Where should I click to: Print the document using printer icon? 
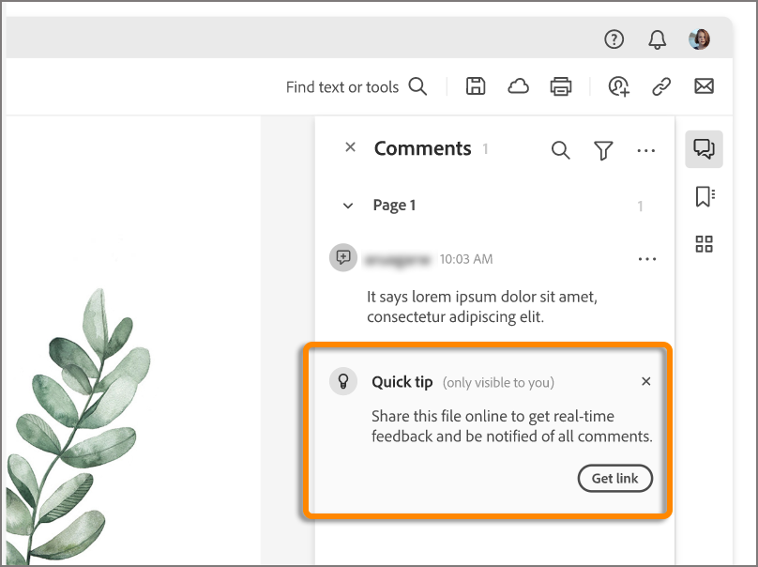[x=561, y=87]
